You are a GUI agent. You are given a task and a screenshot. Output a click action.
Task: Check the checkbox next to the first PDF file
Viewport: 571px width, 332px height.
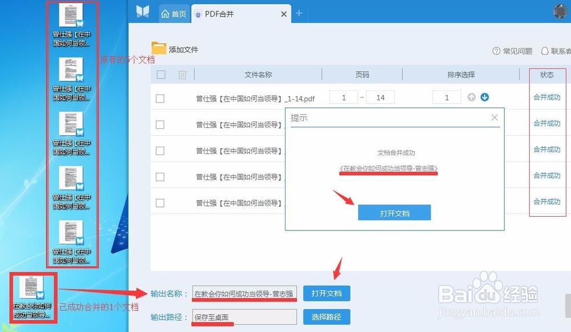(161, 97)
